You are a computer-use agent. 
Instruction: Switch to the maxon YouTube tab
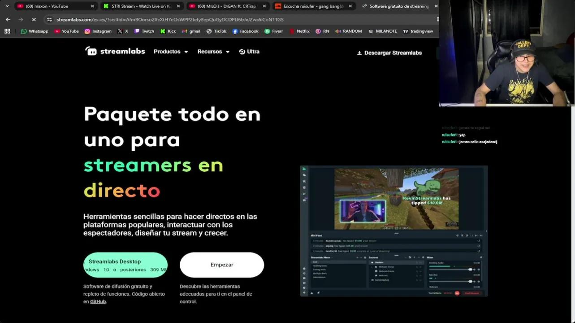[x=54, y=6]
